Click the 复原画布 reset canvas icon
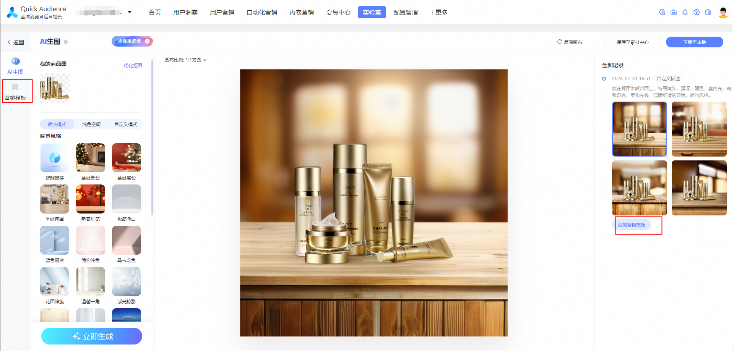This screenshot has height=351, width=734. tap(559, 42)
